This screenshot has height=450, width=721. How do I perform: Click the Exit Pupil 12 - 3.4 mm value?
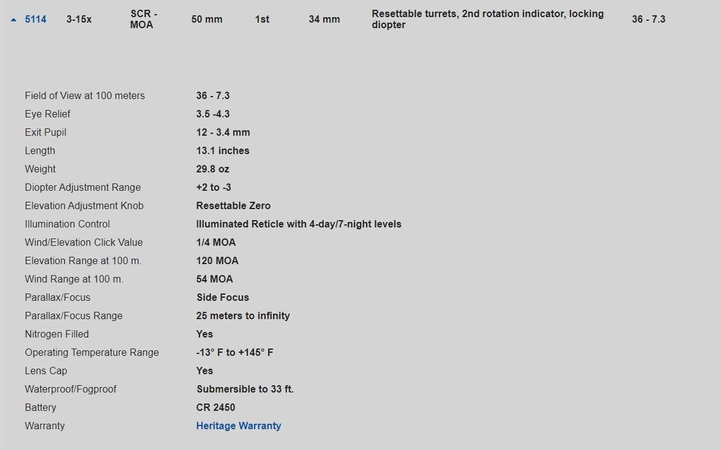tap(223, 133)
